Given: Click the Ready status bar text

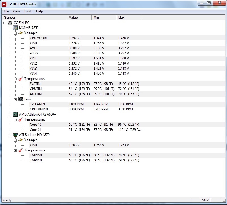Looking at the screenshot, I should click(7, 200).
